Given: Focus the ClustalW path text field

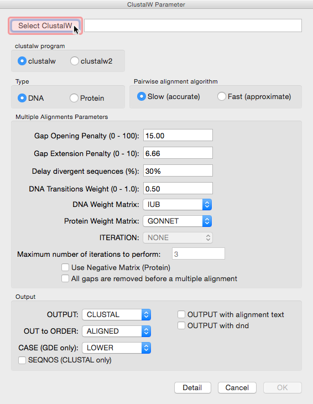Looking at the screenshot, I should tap(193, 25).
